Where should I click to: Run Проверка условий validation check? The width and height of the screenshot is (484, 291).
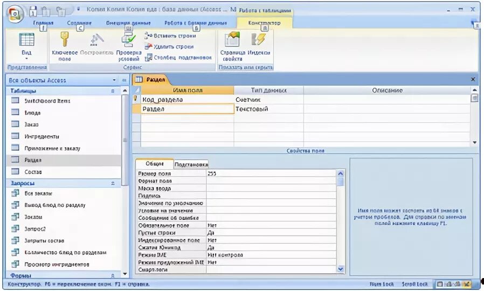tap(129, 46)
